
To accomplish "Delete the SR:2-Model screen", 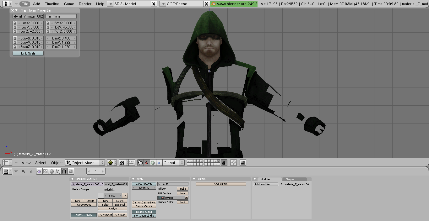I will (154, 4).
